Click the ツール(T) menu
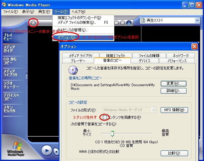This screenshot has height=161, width=204. [61, 12]
